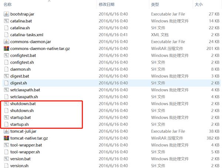The width and height of the screenshot is (222, 168).
Task: Click the digest.sh file icon
Action: pyautogui.click(x=6, y=83)
